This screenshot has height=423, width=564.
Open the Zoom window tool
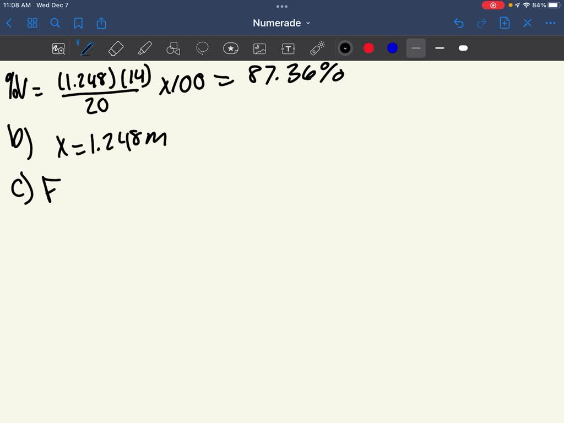point(58,48)
